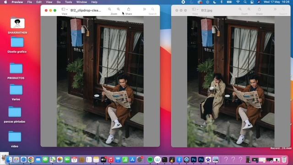Zoom in on the clipdrop-cleanup image

118,9
